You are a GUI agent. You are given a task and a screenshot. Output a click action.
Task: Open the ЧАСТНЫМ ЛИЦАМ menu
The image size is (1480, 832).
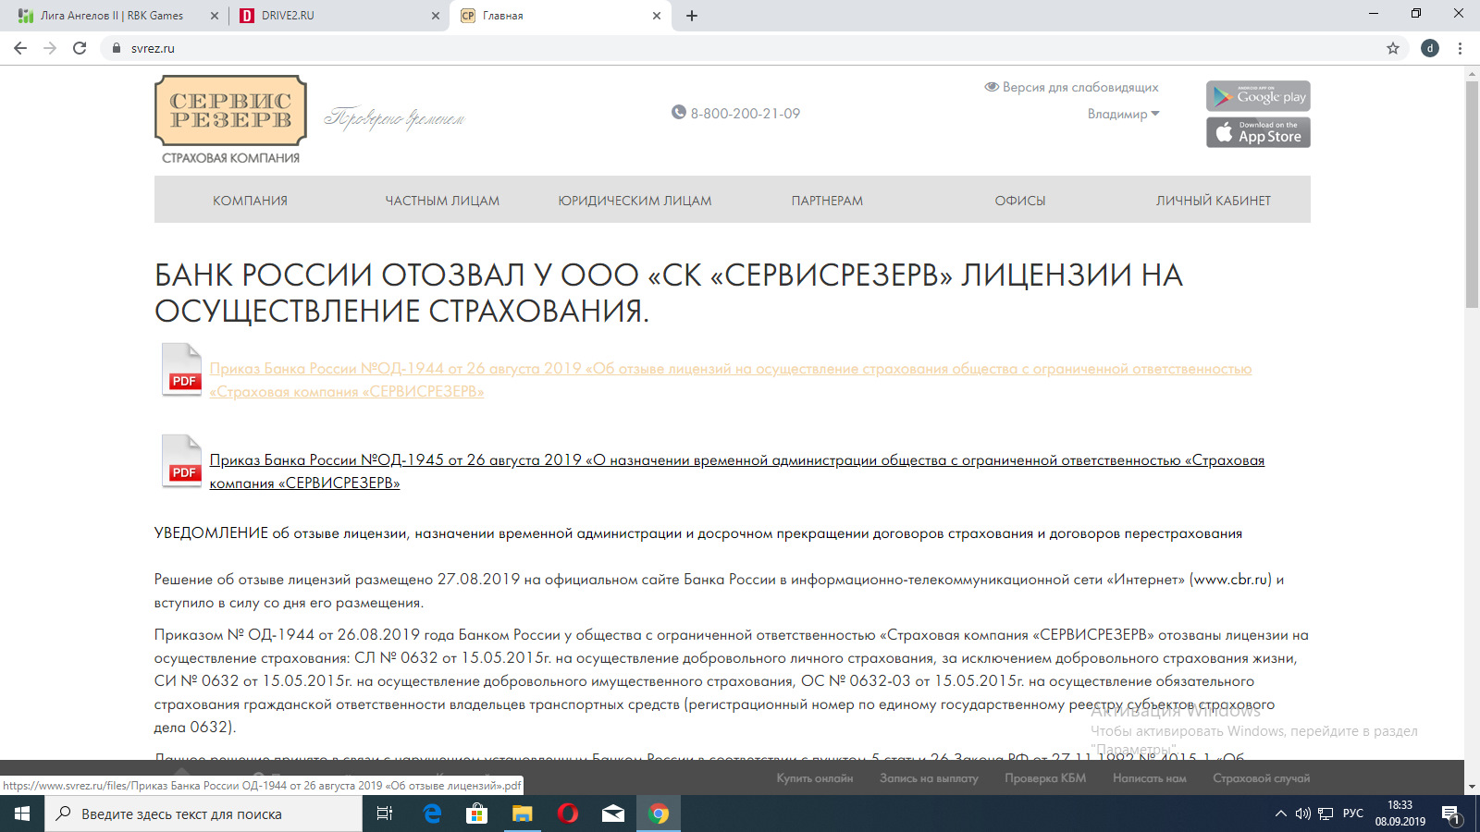[442, 201]
